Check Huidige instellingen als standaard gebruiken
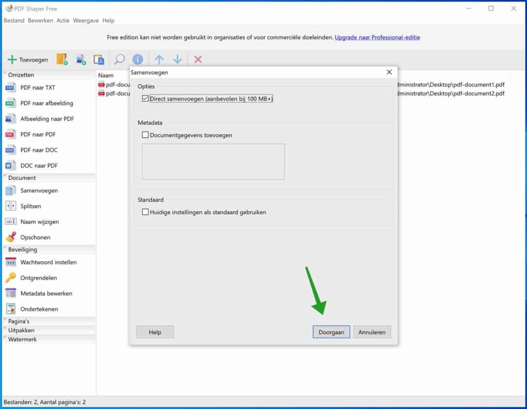The width and height of the screenshot is (527, 409). pos(145,212)
